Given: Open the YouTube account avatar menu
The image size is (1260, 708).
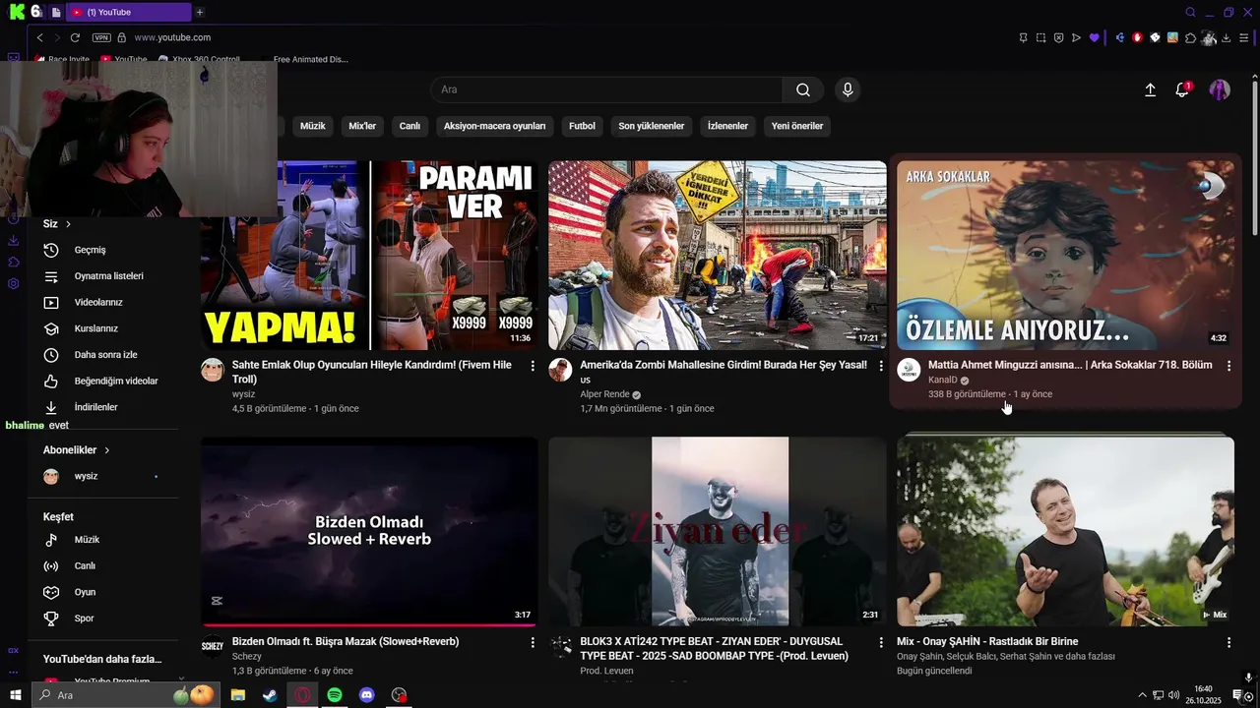Looking at the screenshot, I should [1220, 89].
